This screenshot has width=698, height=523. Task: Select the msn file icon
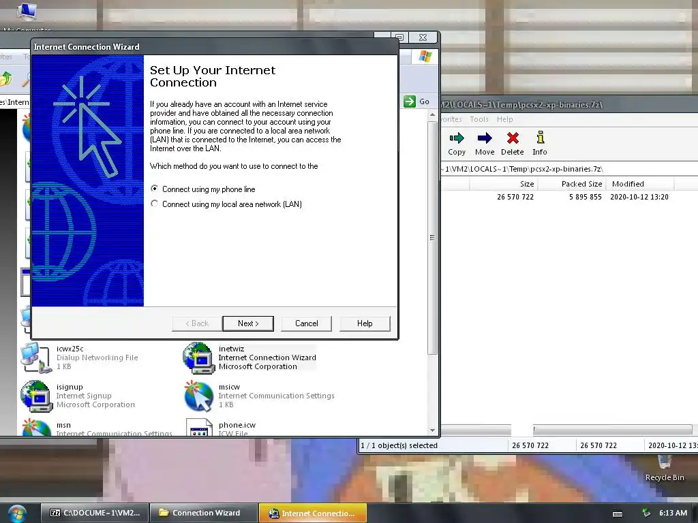pos(35,428)
